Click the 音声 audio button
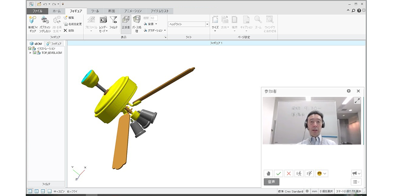Screen dimensions: 393x196 point(271,182)
